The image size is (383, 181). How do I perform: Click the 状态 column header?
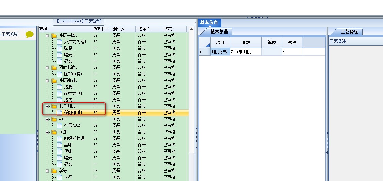(x=174, y=29)
